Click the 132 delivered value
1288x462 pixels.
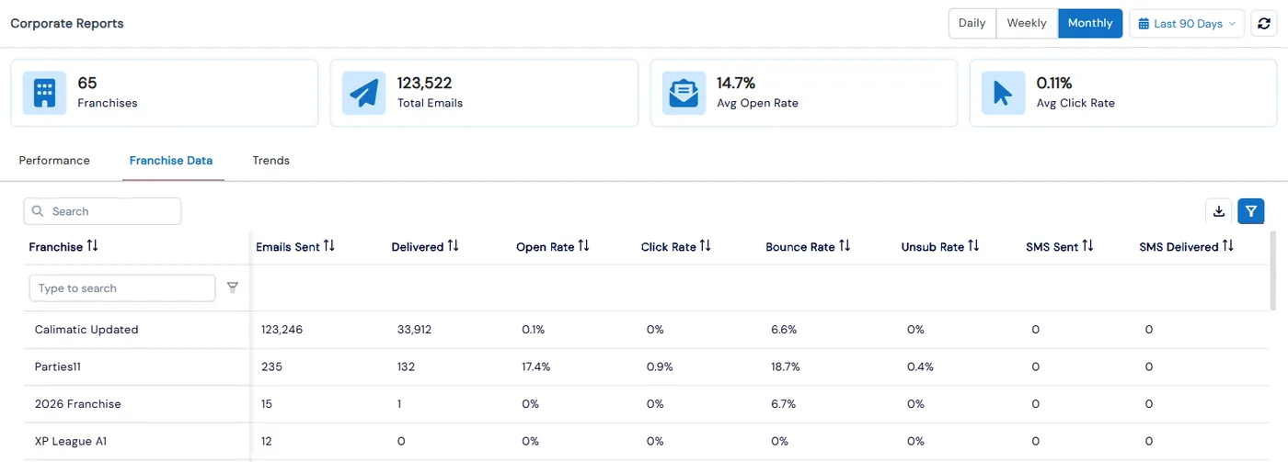[x=406, y=366]
